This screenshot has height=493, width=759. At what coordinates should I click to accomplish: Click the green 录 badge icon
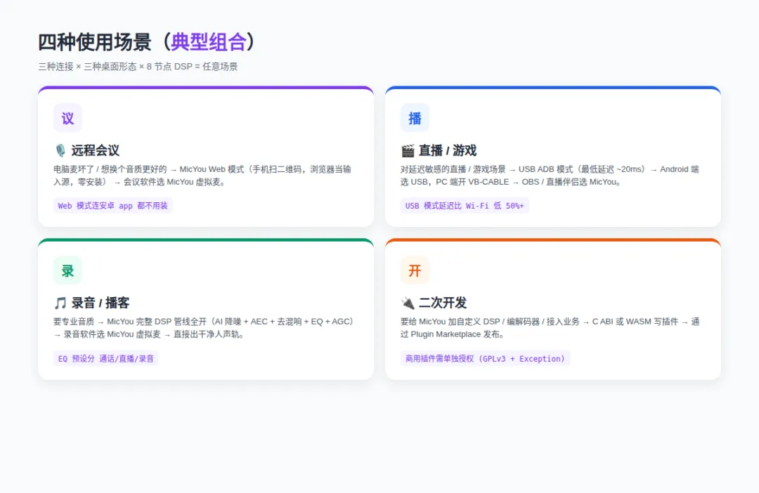(x=67, y=270)
